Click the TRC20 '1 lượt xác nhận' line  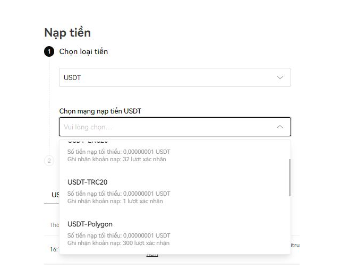115,202
